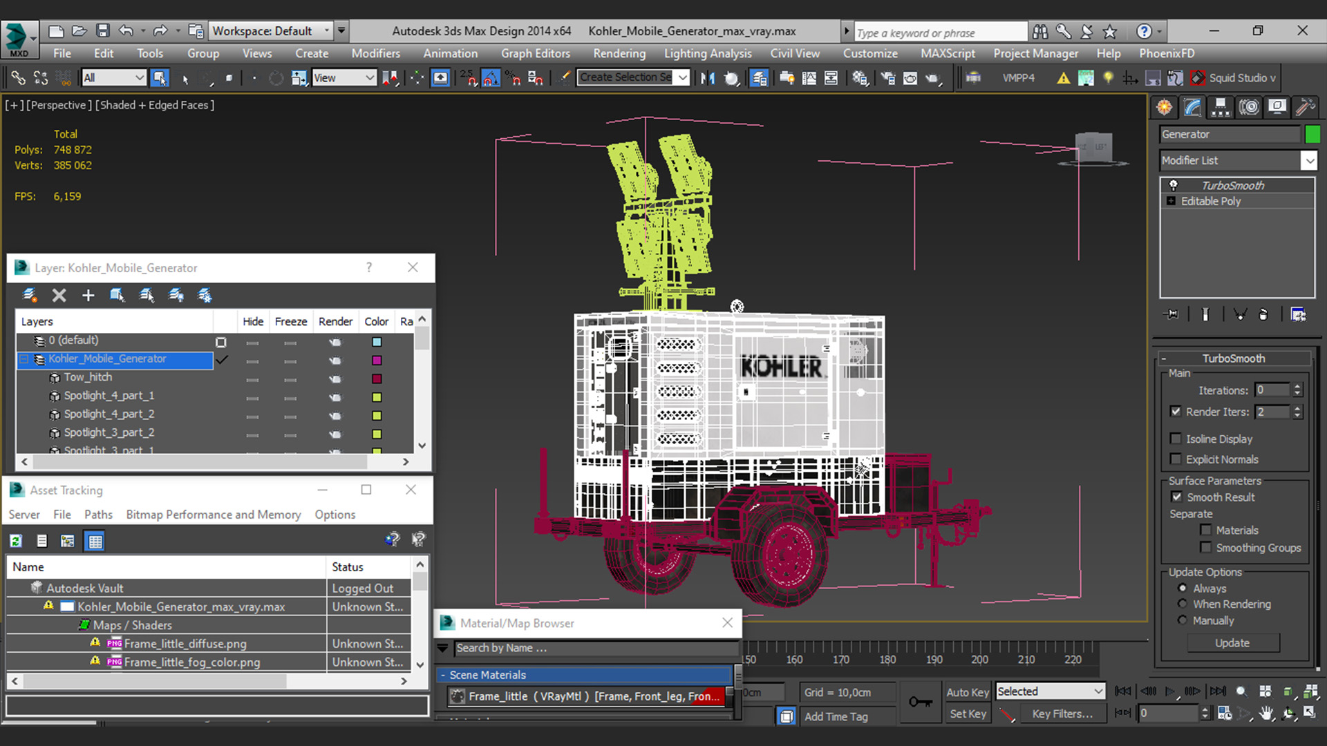Click Delete Layer X icon in Layer dialog
Image resolution: width=1327 pixels, height=746 pixels.
click(59, 296)
